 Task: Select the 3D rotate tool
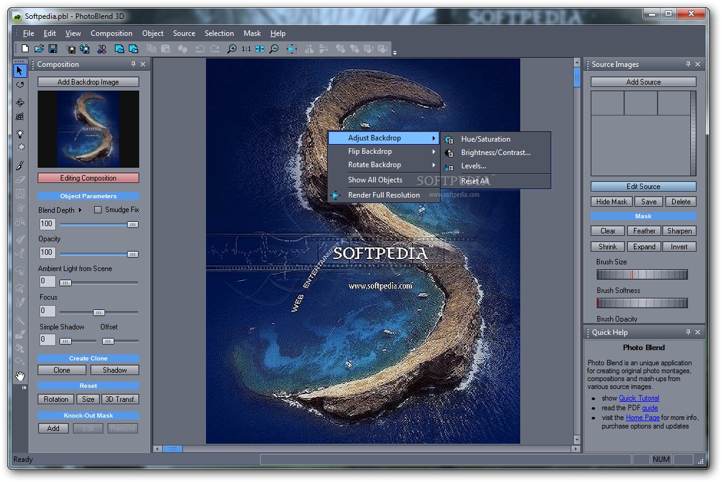coord(20,102)
